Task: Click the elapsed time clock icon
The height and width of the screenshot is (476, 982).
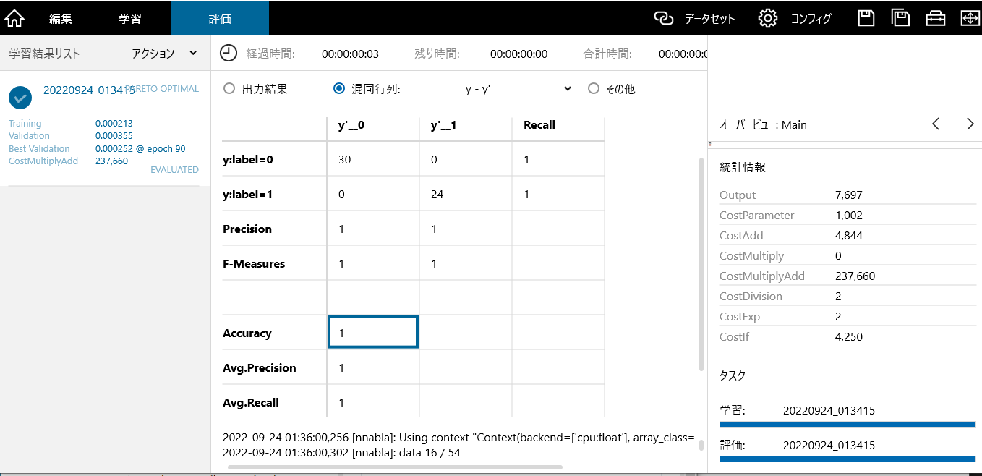Action: 229,53
